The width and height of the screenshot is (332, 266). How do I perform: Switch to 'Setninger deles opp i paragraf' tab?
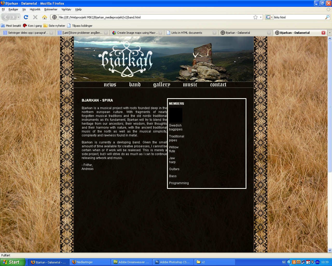28,33
